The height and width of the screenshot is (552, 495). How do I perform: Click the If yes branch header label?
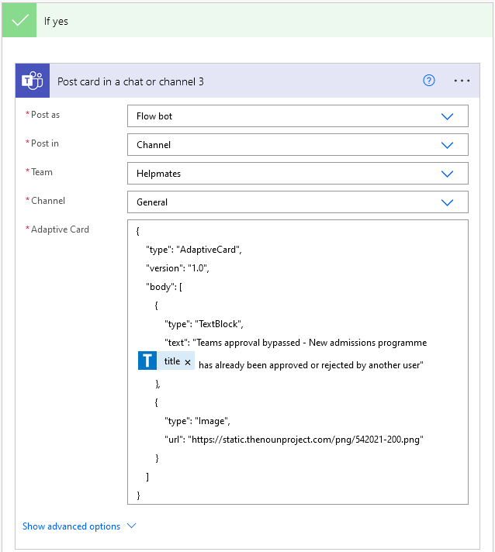56,21
